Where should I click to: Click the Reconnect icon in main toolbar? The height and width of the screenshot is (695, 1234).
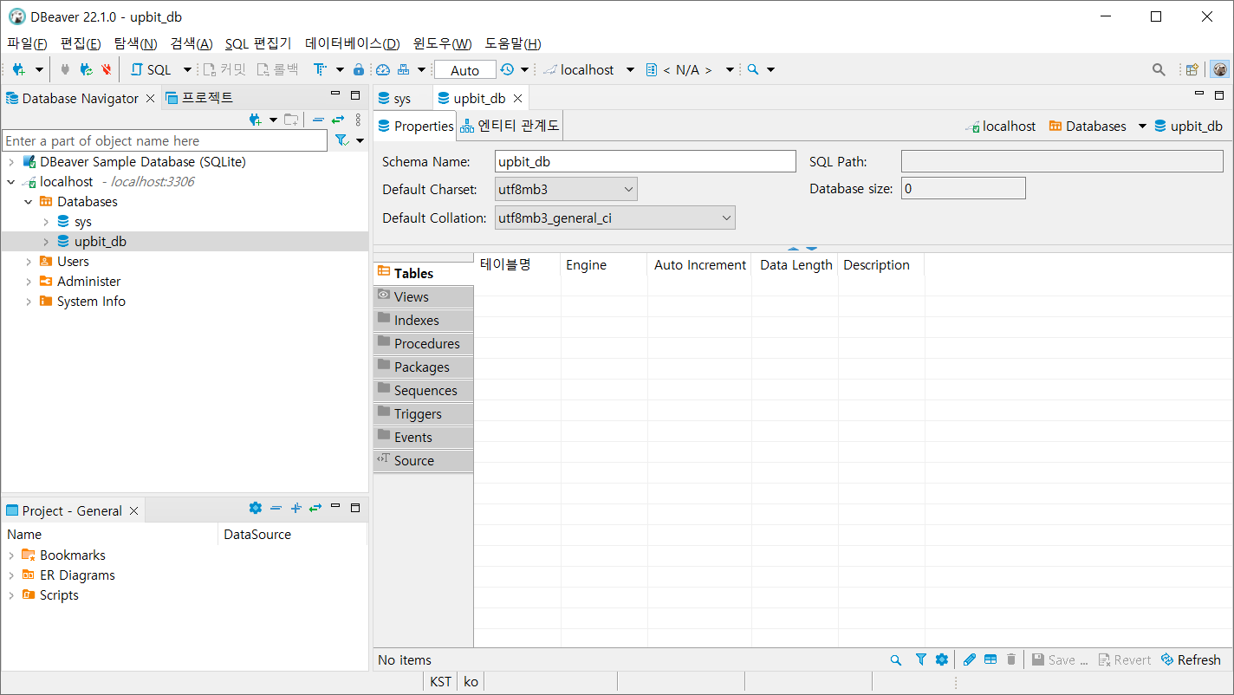pos(86,69)
